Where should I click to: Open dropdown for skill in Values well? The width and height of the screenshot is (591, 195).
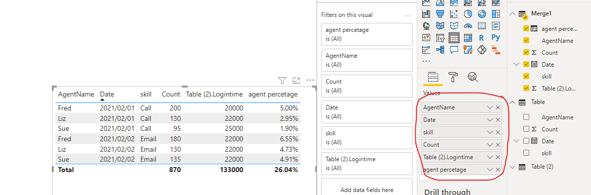[x=489, y=132]
